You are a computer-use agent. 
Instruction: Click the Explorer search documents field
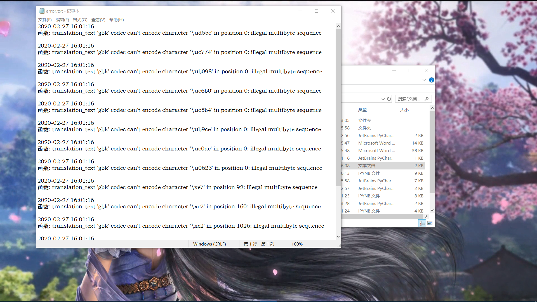(409, 99)
